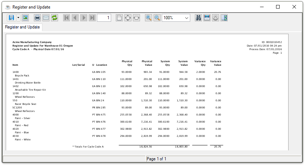Open the save options dropdown arrow
Image resolution: width=306 pixels, height=166 pixels.
click(x=18, y=18)
